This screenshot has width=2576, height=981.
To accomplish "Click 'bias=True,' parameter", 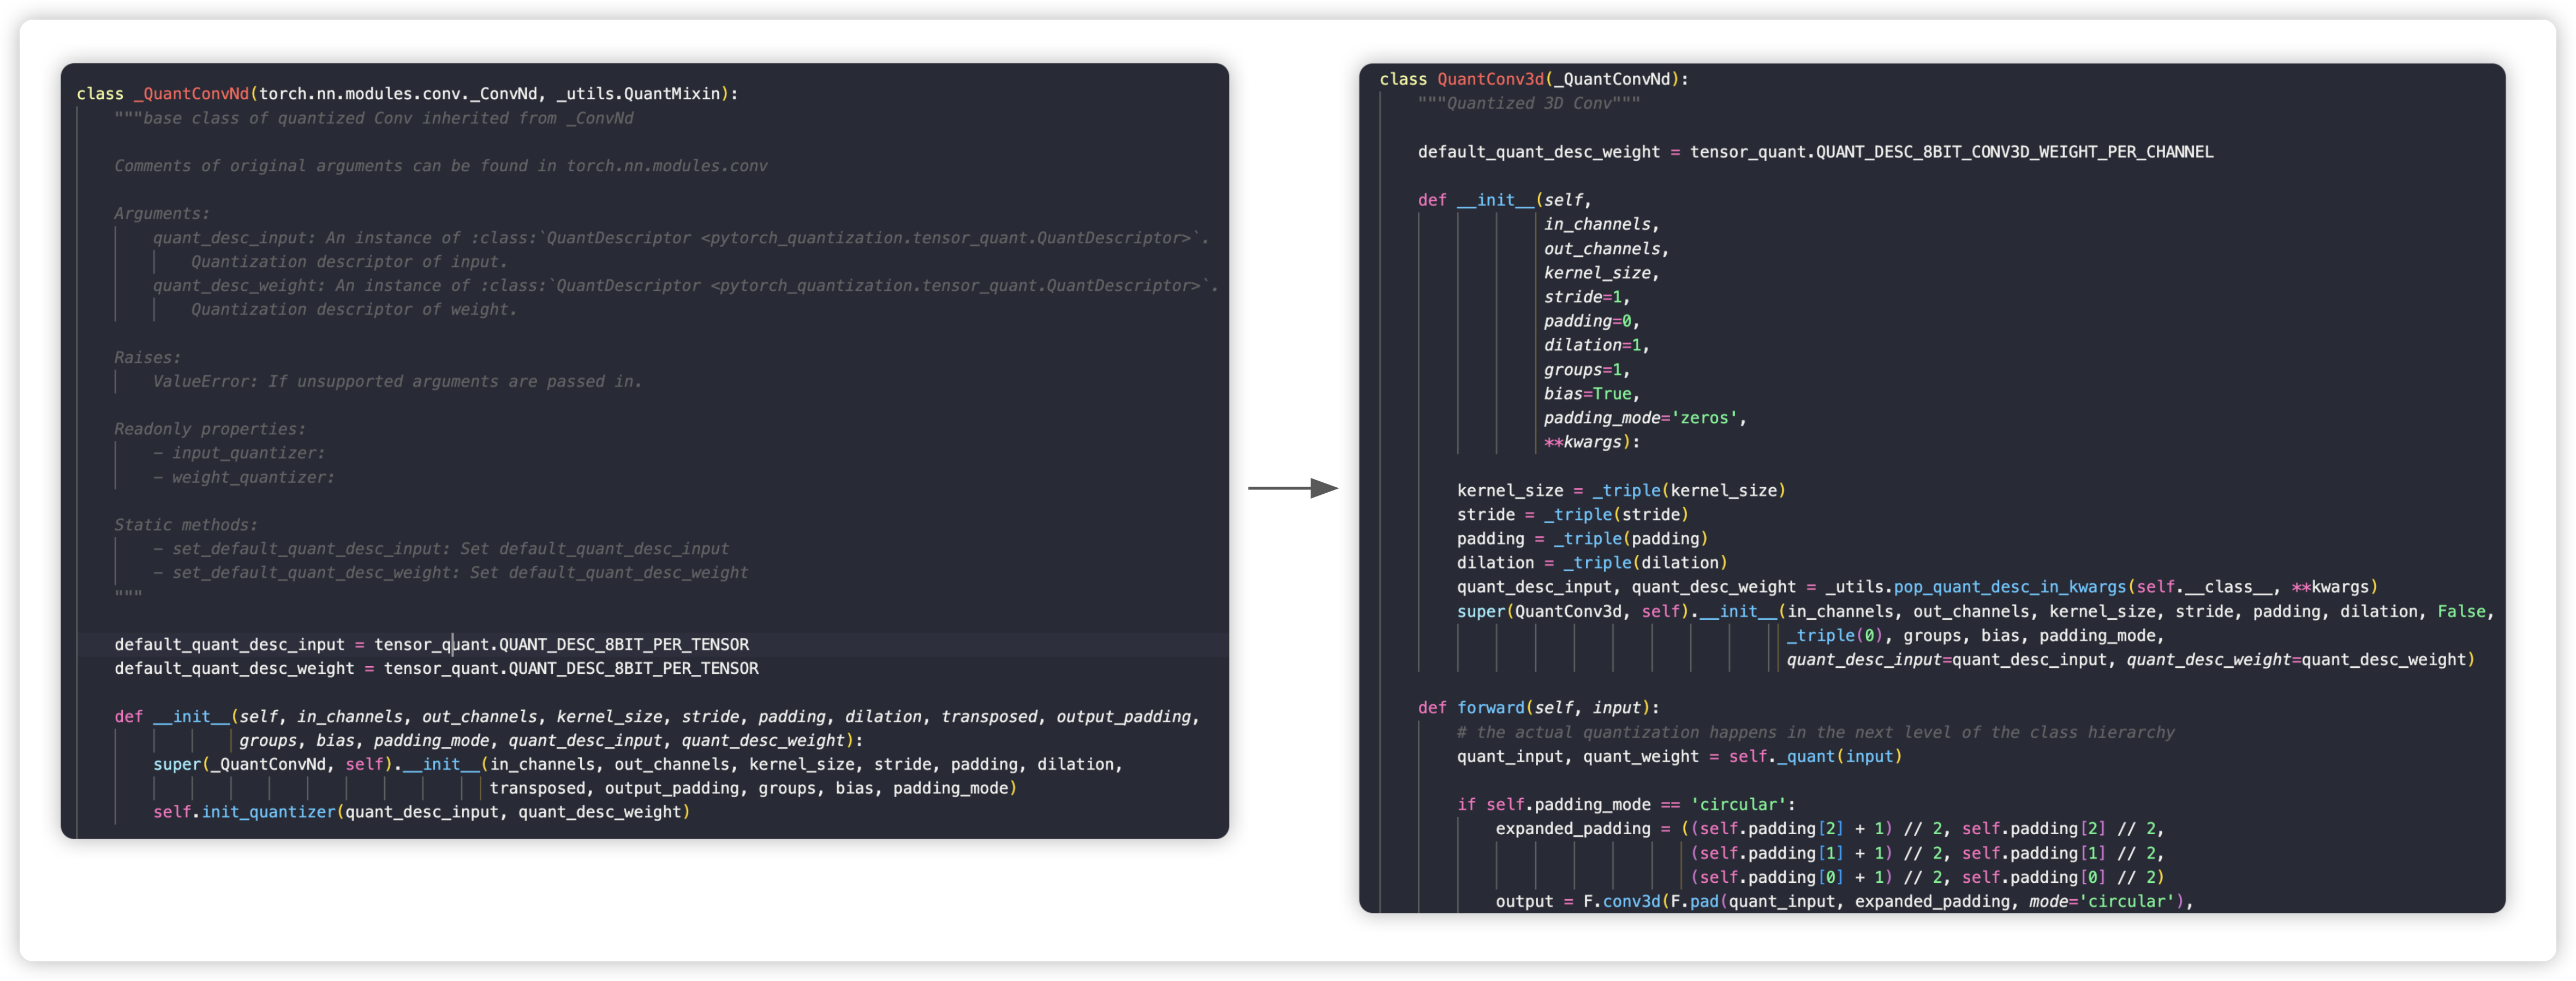I will 1592,394.
